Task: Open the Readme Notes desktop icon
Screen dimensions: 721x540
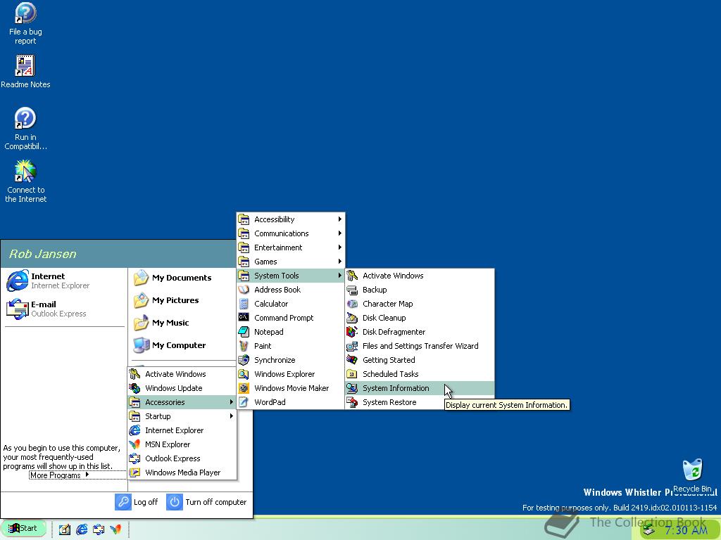Action: coord(25,72)
